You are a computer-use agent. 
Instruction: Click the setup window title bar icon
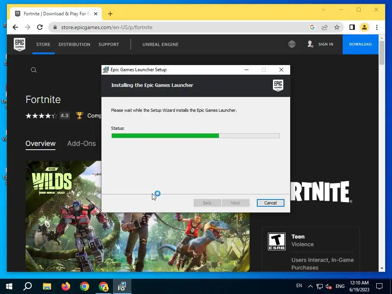click(x=106, y=70)
